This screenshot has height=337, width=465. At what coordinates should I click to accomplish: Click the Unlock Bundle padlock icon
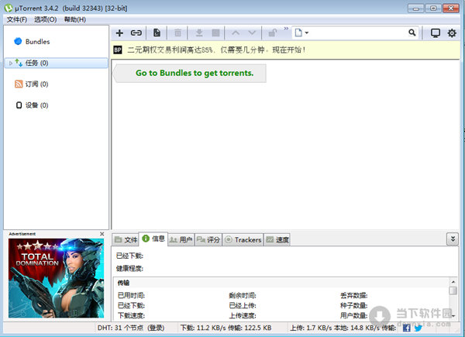(273, 33)
